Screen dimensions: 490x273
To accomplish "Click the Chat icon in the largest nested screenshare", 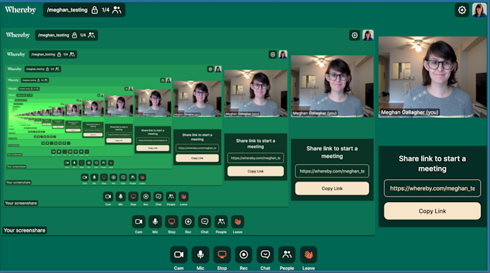I will click(x=204, y=222).
